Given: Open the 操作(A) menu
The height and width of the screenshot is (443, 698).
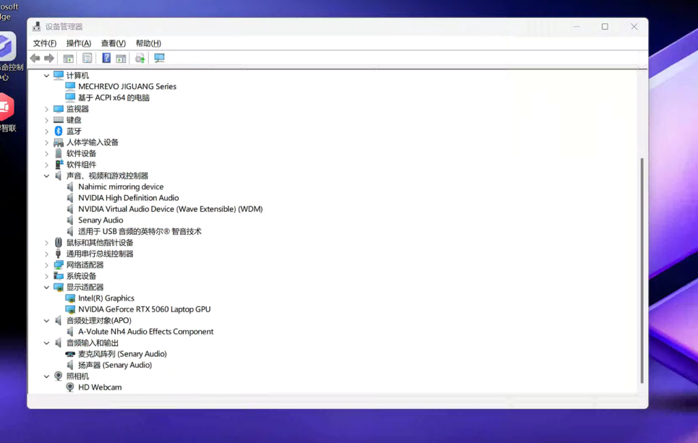Looking at the screenshot, I should 79,43.
